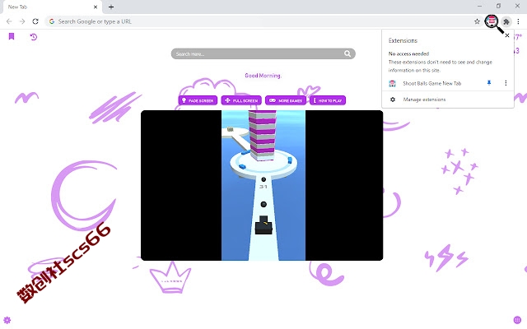527x329 pixels.
Task: Open the purple apps grid icon
Action: pyautogui.click(x=517, y=320)
